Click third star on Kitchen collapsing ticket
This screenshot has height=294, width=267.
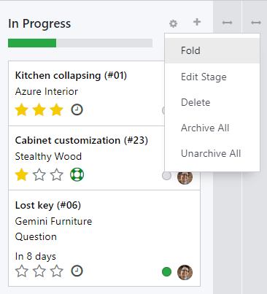[x=56, y=109]
